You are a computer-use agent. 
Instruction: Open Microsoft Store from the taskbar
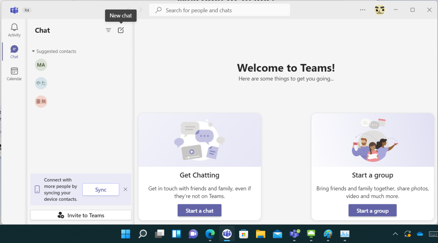pos(244,234)
